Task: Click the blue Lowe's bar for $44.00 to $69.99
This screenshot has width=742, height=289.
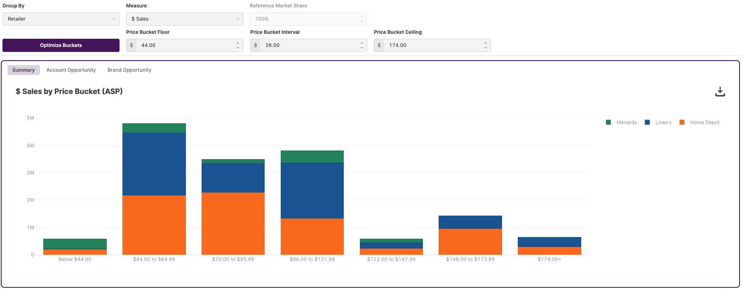Action: pos(154,164)
